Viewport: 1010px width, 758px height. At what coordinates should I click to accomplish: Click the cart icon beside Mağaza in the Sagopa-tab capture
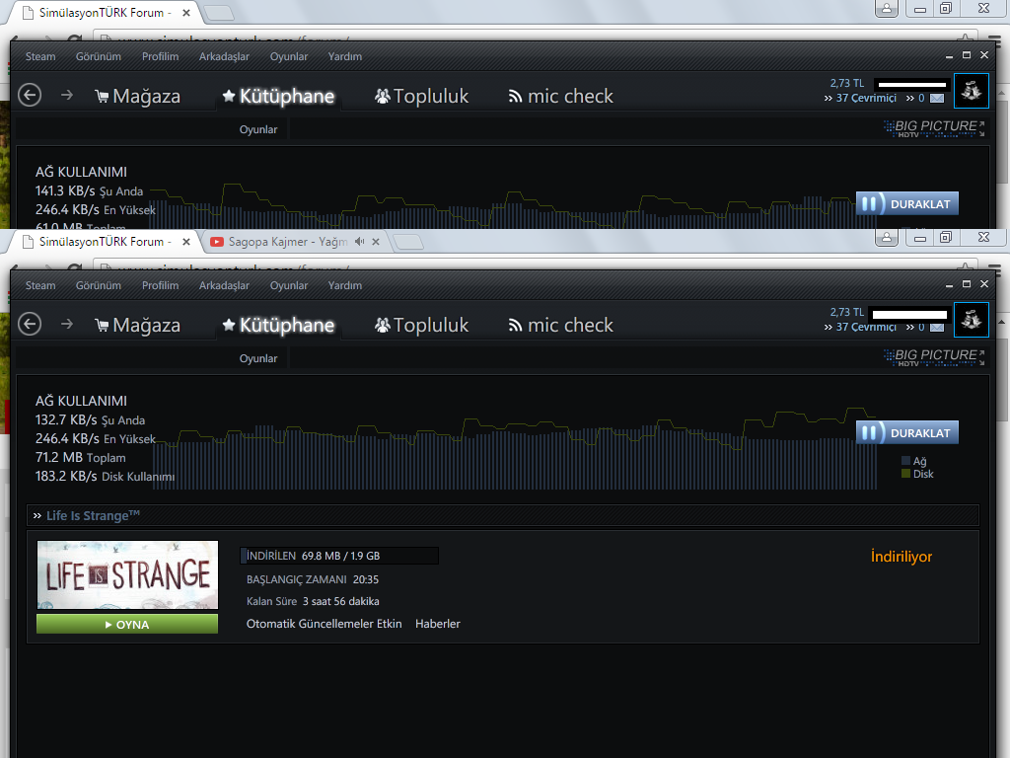[x=102, y=326]
